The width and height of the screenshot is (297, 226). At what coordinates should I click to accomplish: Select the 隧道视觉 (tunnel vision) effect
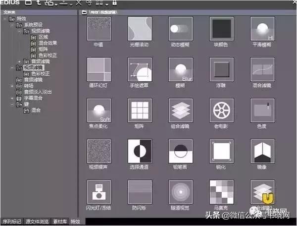(180, 192)
